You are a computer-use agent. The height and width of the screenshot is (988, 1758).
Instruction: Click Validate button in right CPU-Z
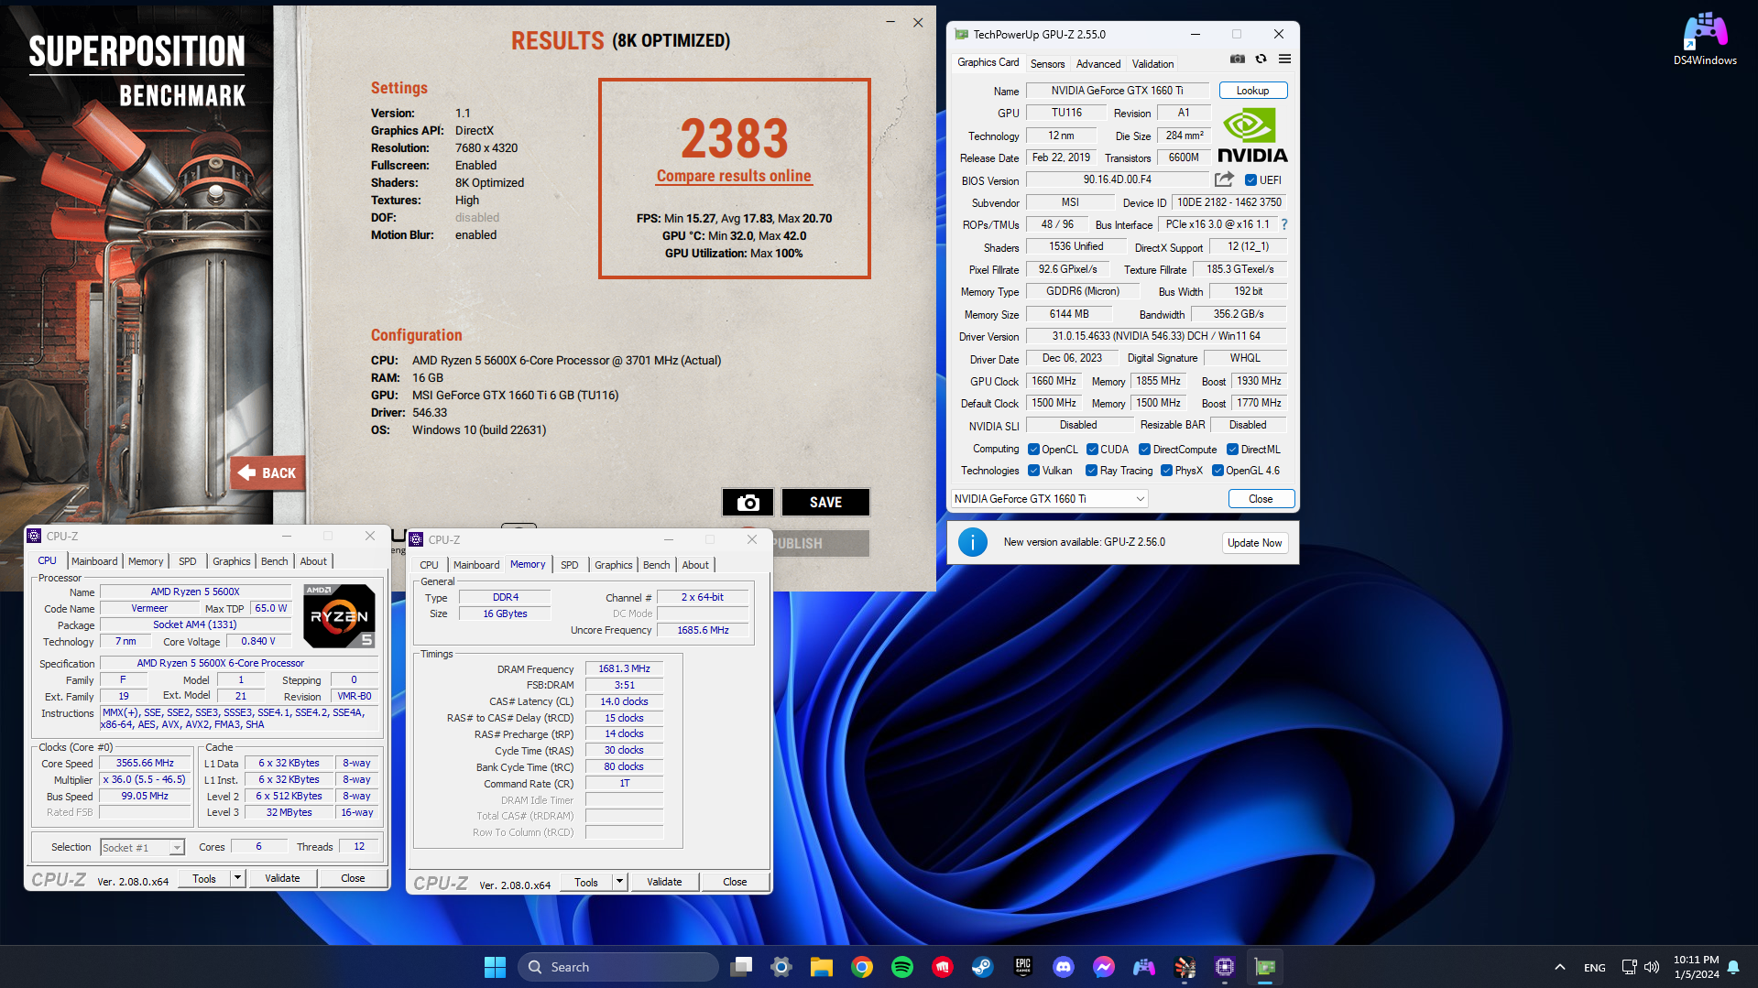coord(664,882)
